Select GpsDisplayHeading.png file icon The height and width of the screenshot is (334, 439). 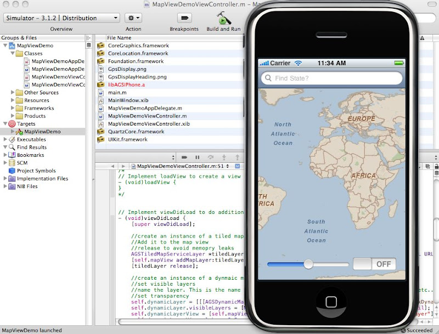[x=101, y=77]
